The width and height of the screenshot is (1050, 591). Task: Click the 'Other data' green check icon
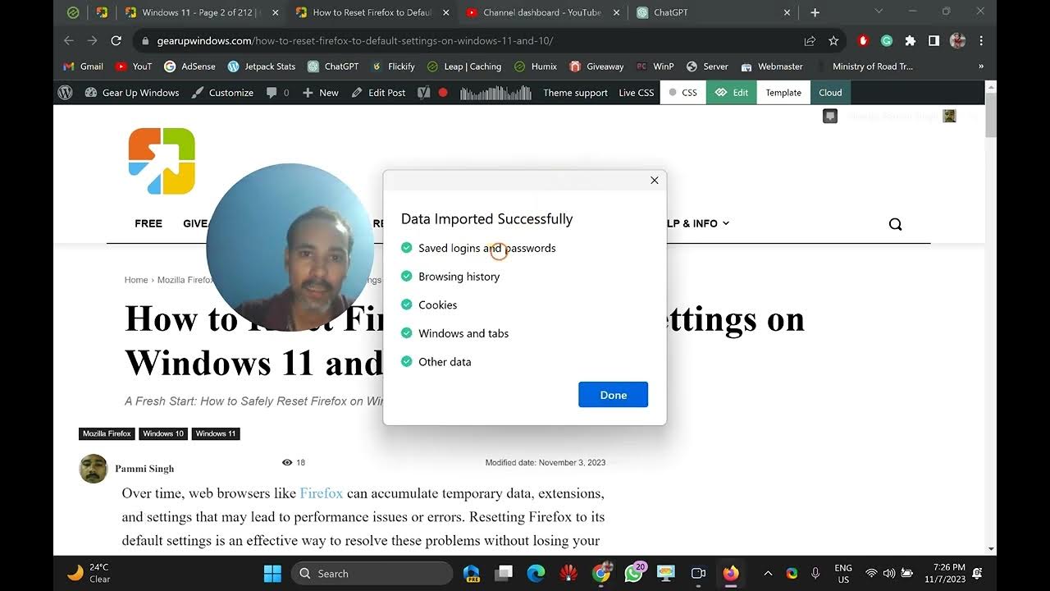(406, 362)
